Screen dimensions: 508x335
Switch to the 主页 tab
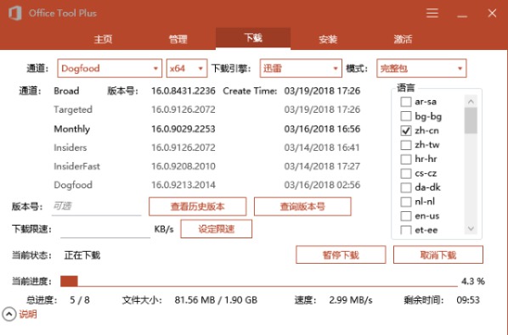tap(103, 39)
